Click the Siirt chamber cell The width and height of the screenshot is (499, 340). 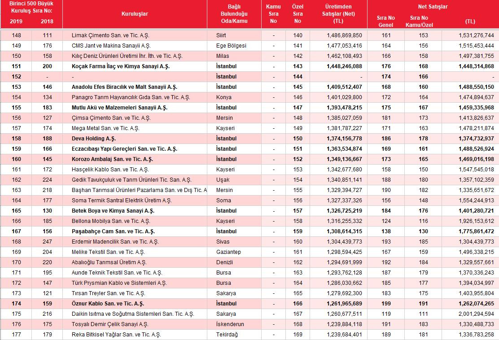pyautogui.click(x=221, y=35)
